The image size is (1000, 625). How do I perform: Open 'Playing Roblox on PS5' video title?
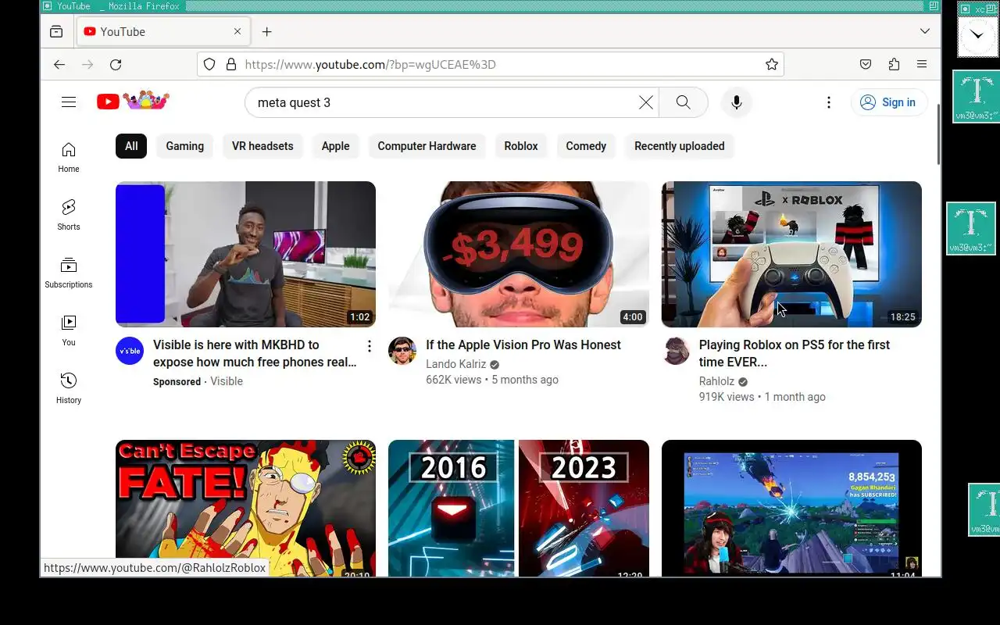(x=795, y=353)
